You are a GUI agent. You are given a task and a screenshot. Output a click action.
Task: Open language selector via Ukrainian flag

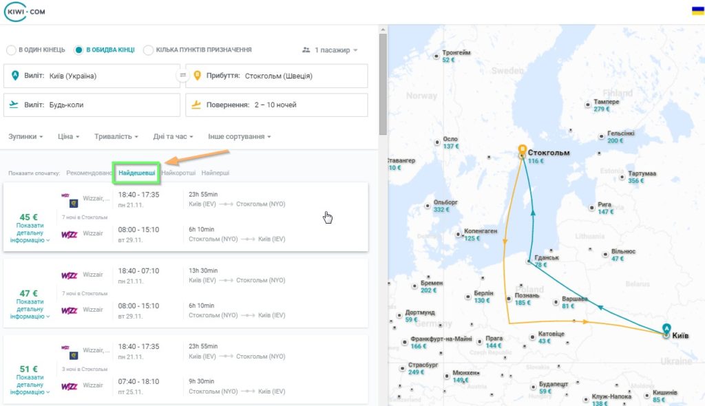(x=698, y=11)
